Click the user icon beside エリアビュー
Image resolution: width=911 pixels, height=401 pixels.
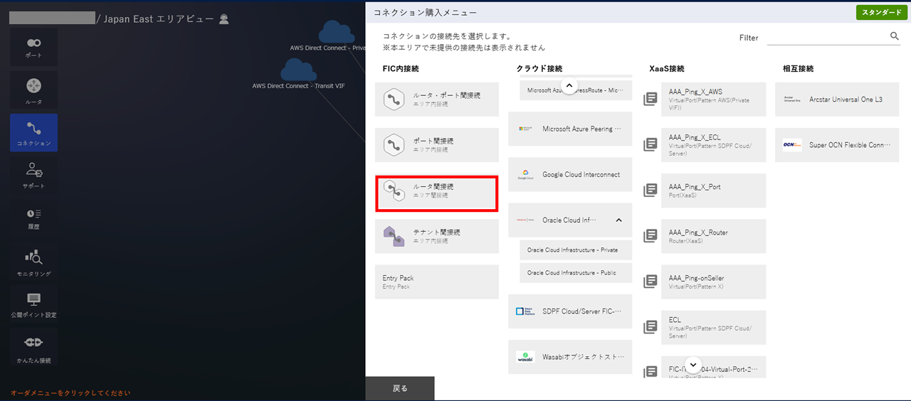pyautogui.click(x=224, y=19)
